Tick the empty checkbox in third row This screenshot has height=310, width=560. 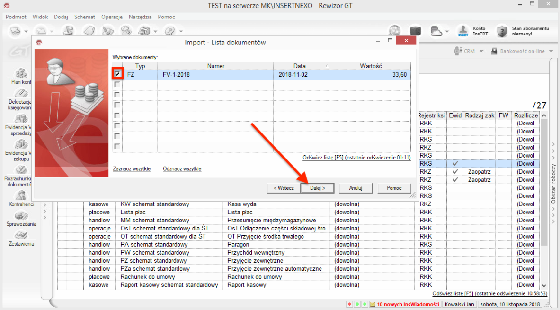(x=117, y=95)
